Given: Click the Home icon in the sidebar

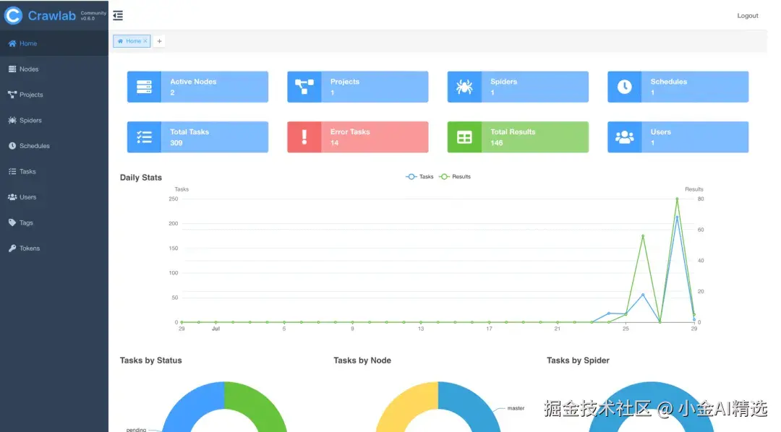Looking at the screenshot, I should click(x=12, y=43).
